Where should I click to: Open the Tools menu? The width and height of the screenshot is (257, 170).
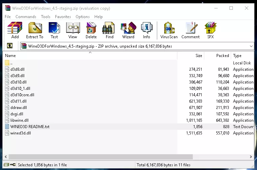[x=46, y=17]
